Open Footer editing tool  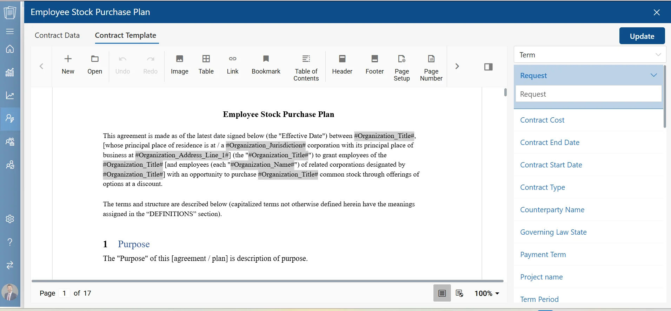(x=375, y=65)
